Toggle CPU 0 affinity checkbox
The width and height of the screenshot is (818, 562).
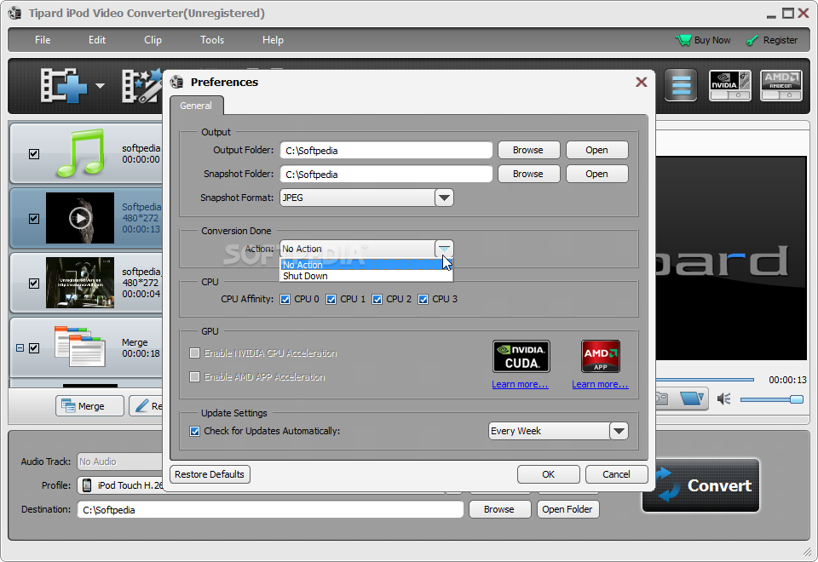pyautogui.click(x=285, y=299)
